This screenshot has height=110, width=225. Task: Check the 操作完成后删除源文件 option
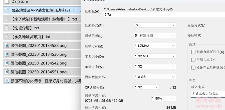(x=193, y=68)
